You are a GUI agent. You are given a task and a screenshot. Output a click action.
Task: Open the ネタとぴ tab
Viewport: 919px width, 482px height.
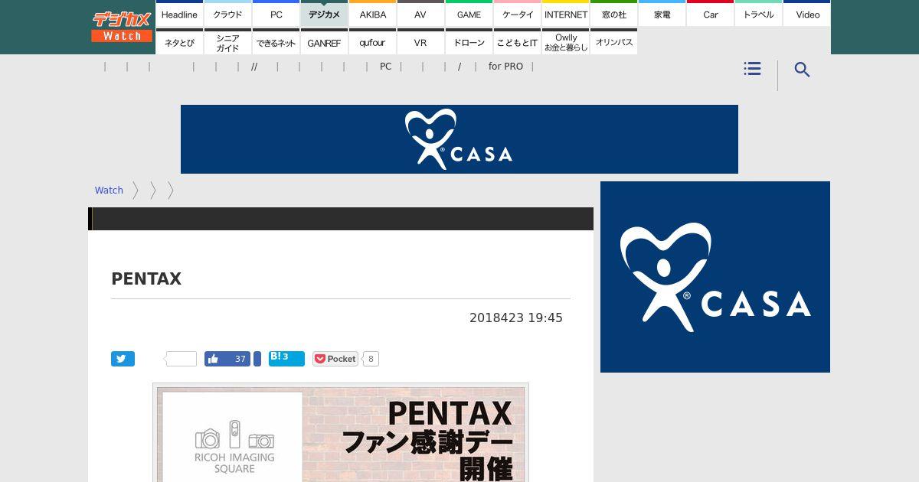pyautogui.click(x=179, y=42)
